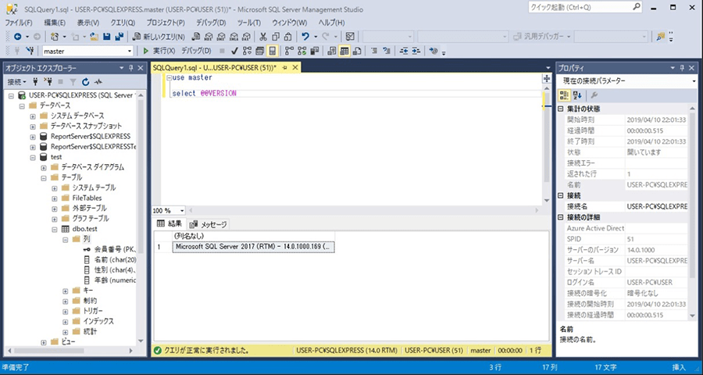Switch to the メッセージ tab
Screen dimensions: 703x375
[x=209, y=224]
